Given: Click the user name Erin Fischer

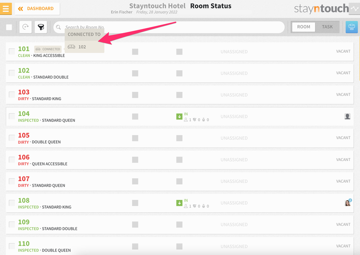Looking at the screenshot, I should point(121,12).
